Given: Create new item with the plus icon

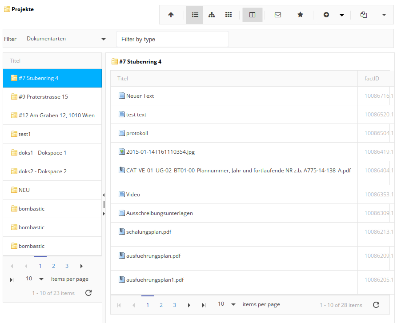Looking at the screenshot, I should (326, 15).
